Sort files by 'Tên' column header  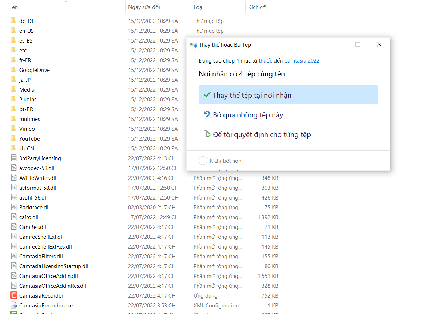coord(13,7)
